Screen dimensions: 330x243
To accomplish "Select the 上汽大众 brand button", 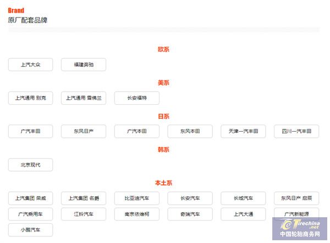I will click(30, 65).
